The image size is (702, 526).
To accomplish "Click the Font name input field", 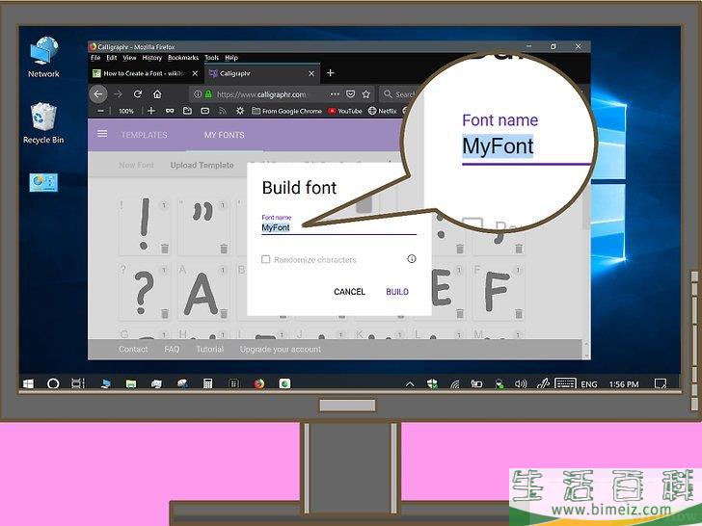I will click(338, 227).
